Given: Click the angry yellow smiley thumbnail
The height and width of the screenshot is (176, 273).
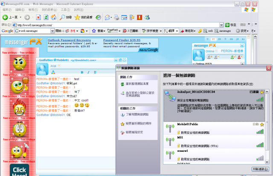Looking at the screenshot, I should (x=19, y=64).
